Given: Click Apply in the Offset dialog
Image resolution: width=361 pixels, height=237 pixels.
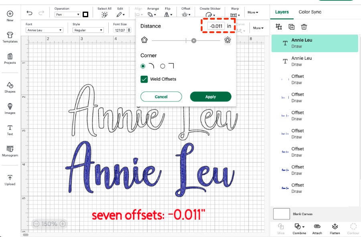Looking at the screenshot, I should point(211,97).
